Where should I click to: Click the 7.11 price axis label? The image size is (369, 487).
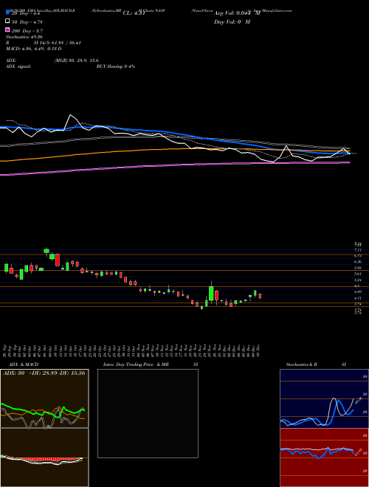[x=358, y=249]
